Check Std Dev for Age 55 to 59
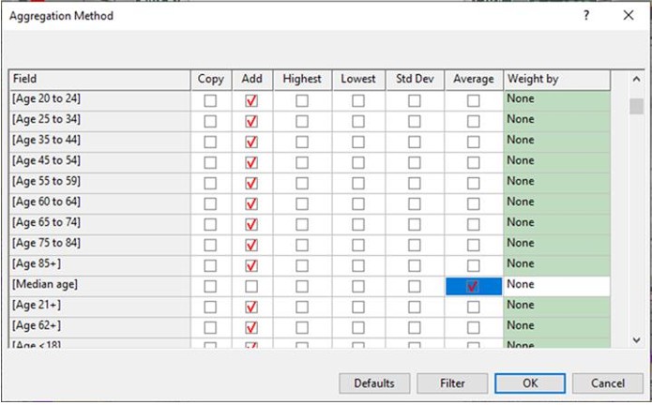 pyautogui.click(x=415, y=183)
